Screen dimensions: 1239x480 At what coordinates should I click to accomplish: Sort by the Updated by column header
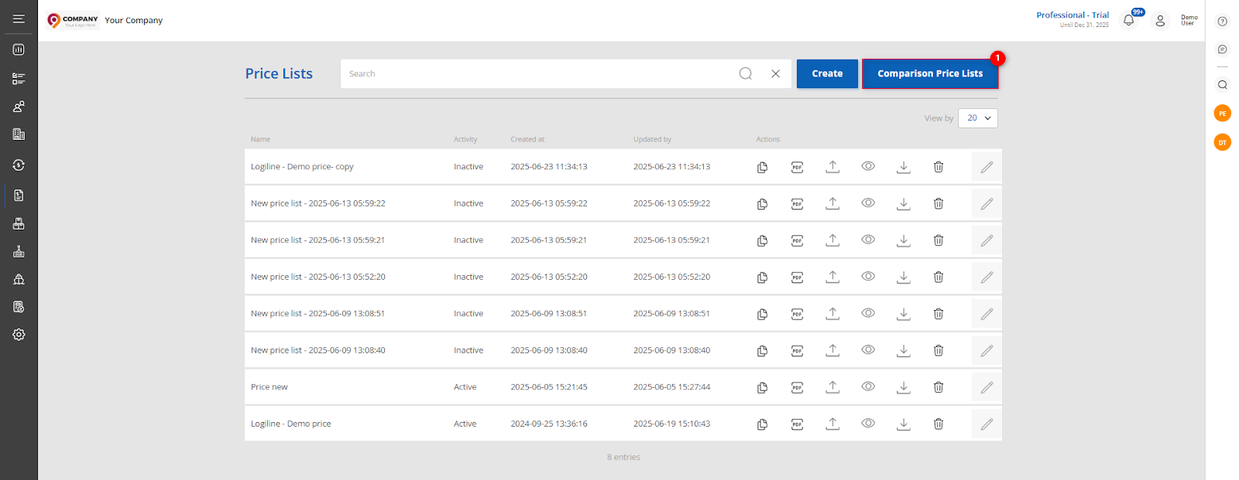652,139
